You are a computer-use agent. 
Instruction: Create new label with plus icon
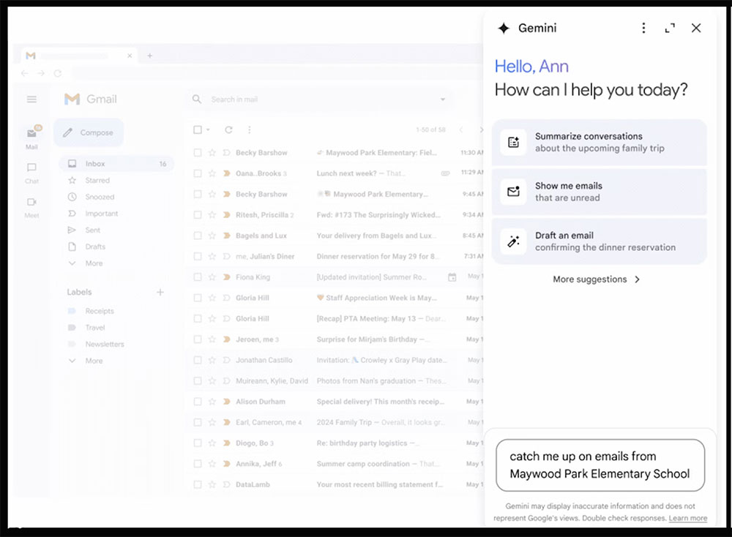pos(160,292)
